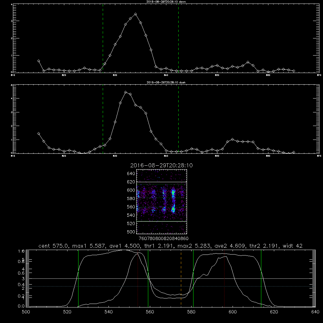Select the "520" label on the bottom plot x-axis
The image size is (323, 323).
(x=67, y=312)
